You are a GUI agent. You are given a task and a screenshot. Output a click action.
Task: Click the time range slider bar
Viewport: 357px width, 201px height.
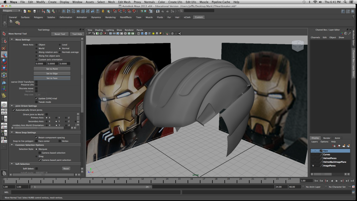coord(91,187)
